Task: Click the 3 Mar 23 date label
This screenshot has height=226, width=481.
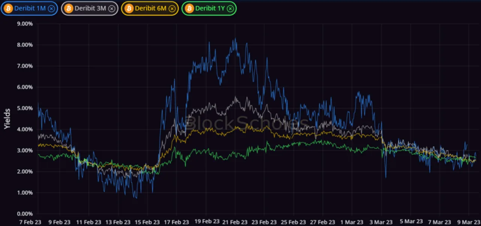Action: (381, 222)
